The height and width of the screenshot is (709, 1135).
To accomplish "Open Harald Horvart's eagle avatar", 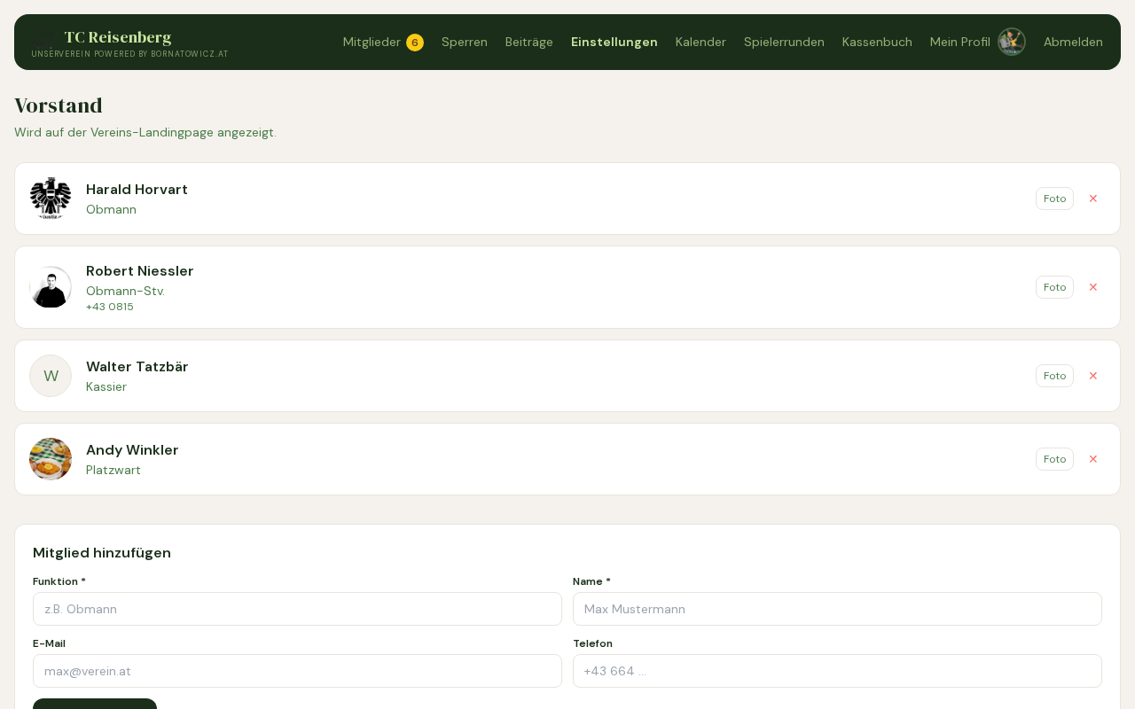I will click(x=51, y=199).
